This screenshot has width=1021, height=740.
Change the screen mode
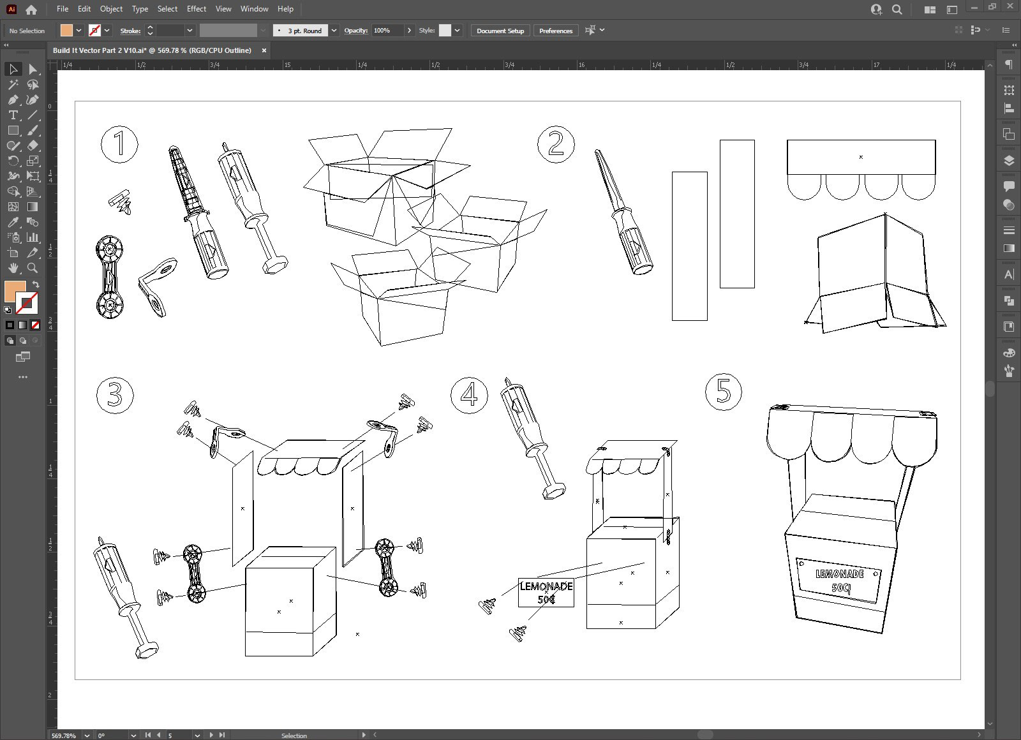[x=23, y=357]
